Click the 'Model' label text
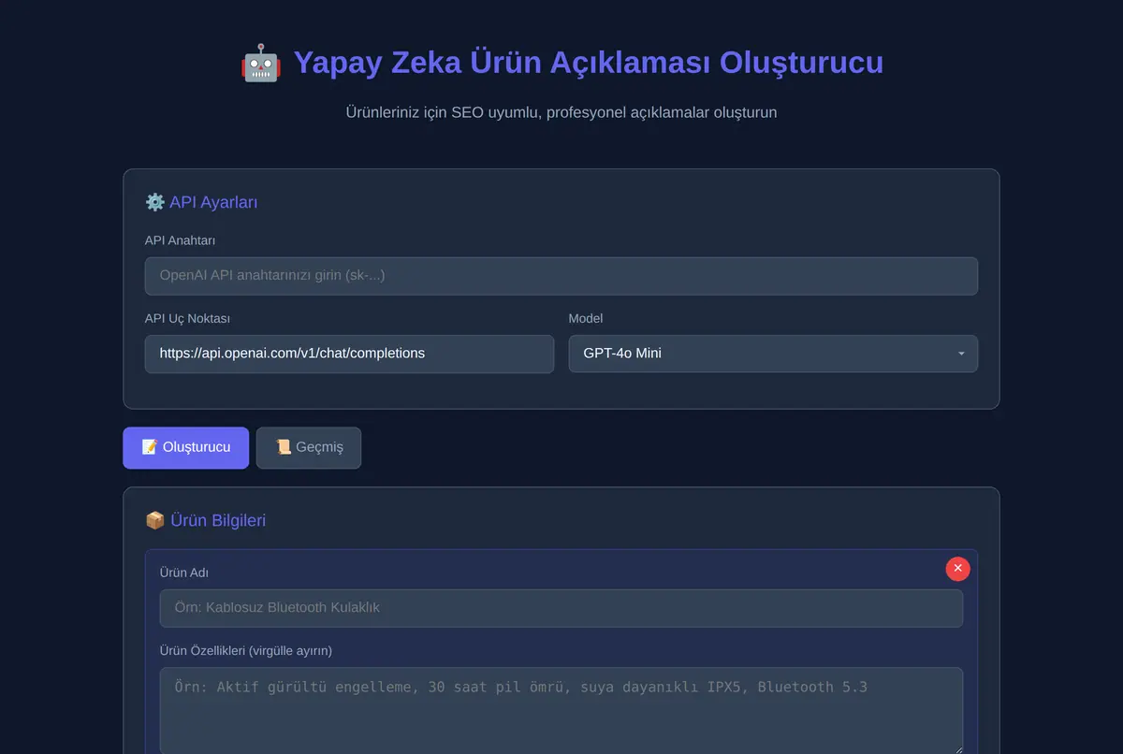Image resolution: width=1123 pixels, height=754 pixels. (x=586, y=318)
